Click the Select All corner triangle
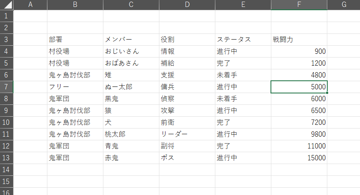The image size is (360, 195). point(7,5)
